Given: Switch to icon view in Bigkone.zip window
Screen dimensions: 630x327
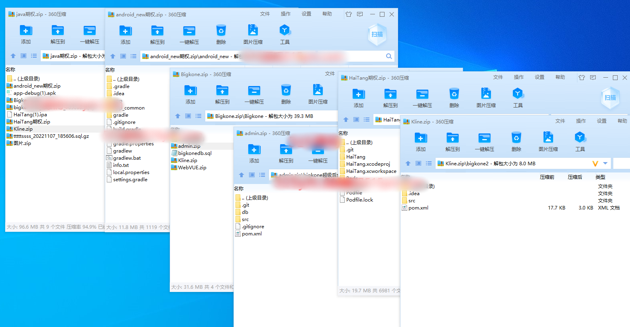Looking at the screenshot, I should point(188,116).
